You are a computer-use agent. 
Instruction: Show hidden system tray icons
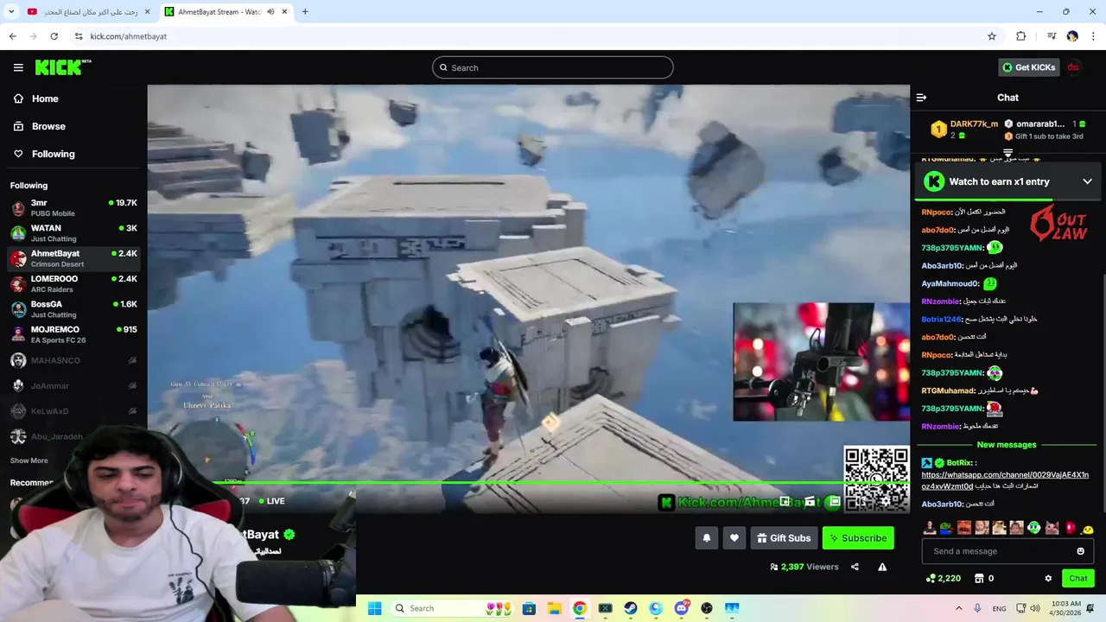[x=958, y=608]
